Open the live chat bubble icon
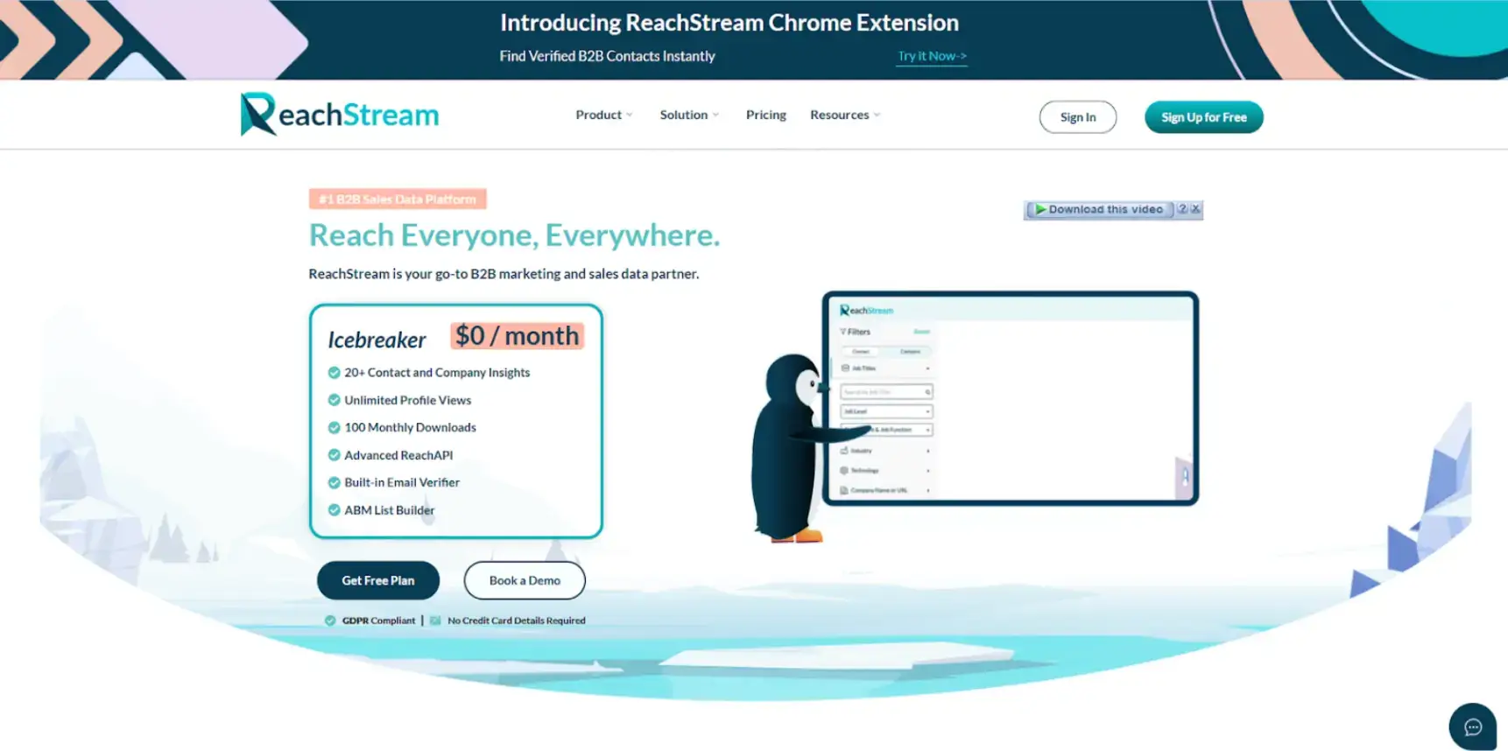The height and width of the screenshot is (751, 1508). (1472, 726)
